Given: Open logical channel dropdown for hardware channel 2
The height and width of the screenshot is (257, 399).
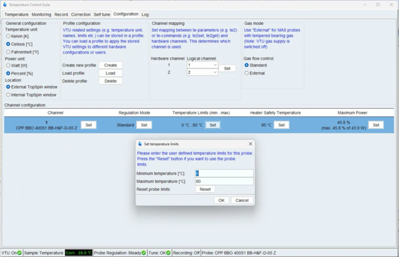Looking at the screenshot, I should click(x=203, y=72).
